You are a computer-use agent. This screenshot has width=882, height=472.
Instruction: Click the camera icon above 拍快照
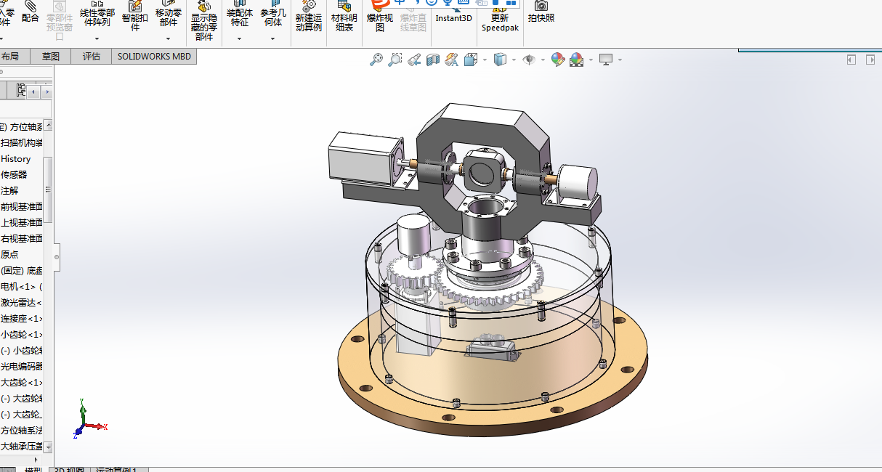pos(541,6)
